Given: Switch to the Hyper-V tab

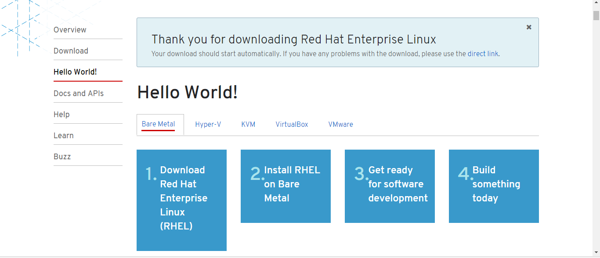Looking at the screenshot, I should 208,125.
